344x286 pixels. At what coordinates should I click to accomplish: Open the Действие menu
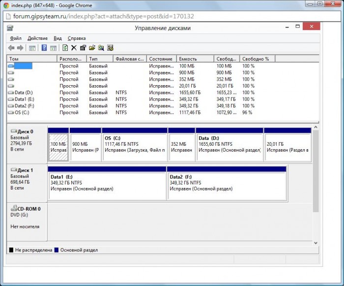coord(37,38)
